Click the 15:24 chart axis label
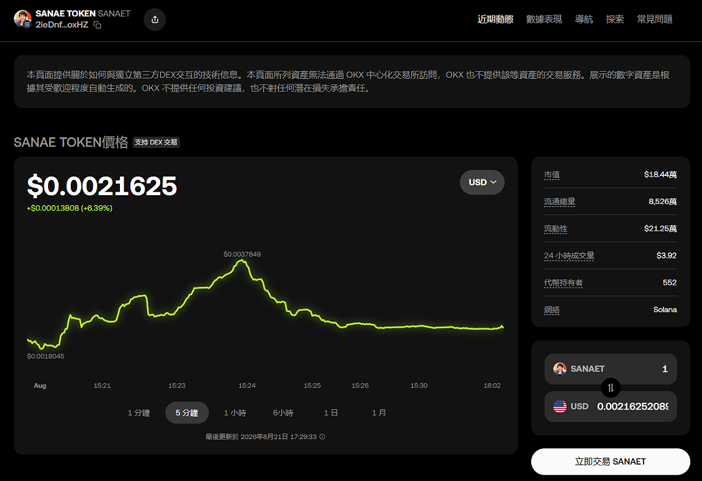This screenshot has width=702, height=481. (247, 386)
